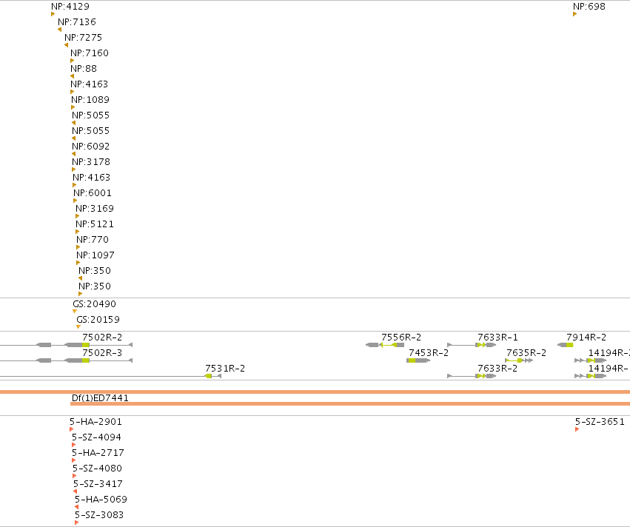Click the NP:7160 insertion arrowhead

[x=73, y=61]
